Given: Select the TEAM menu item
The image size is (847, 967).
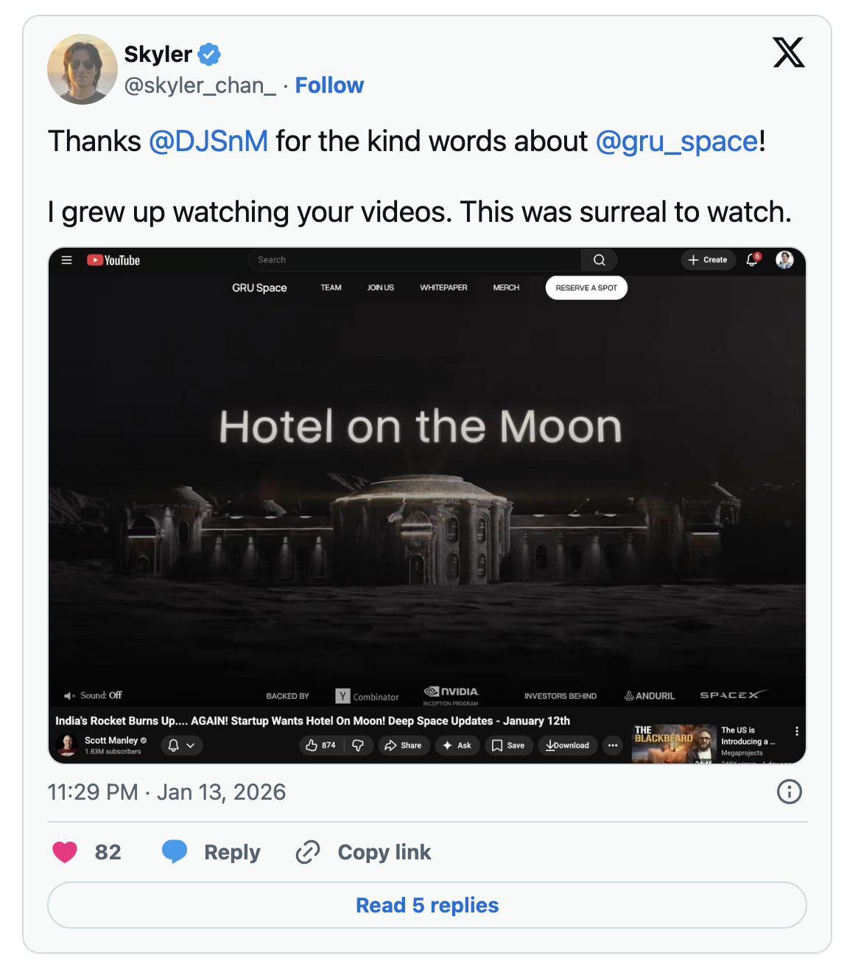Looking at the screenshot, I should (331, 287).
